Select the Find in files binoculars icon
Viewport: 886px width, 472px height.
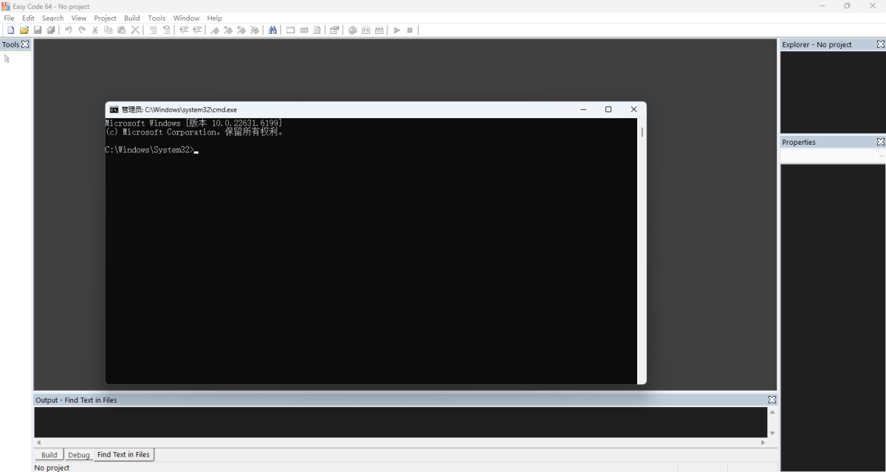[272, 30]
